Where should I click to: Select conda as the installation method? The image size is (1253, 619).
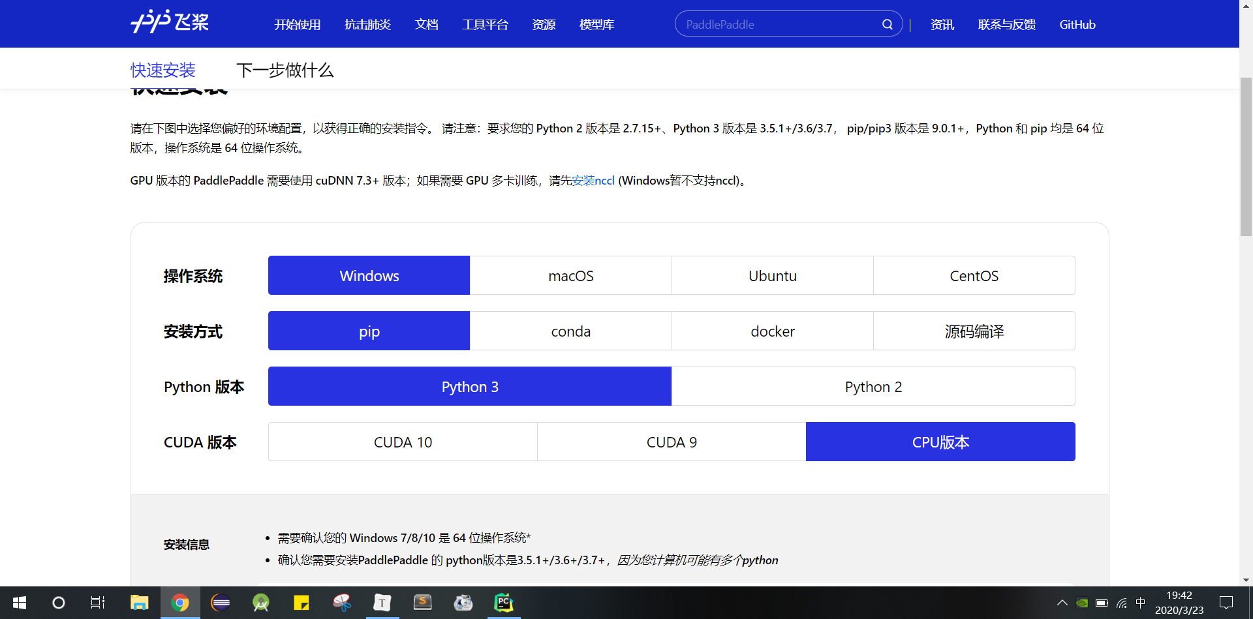[570, 331]
